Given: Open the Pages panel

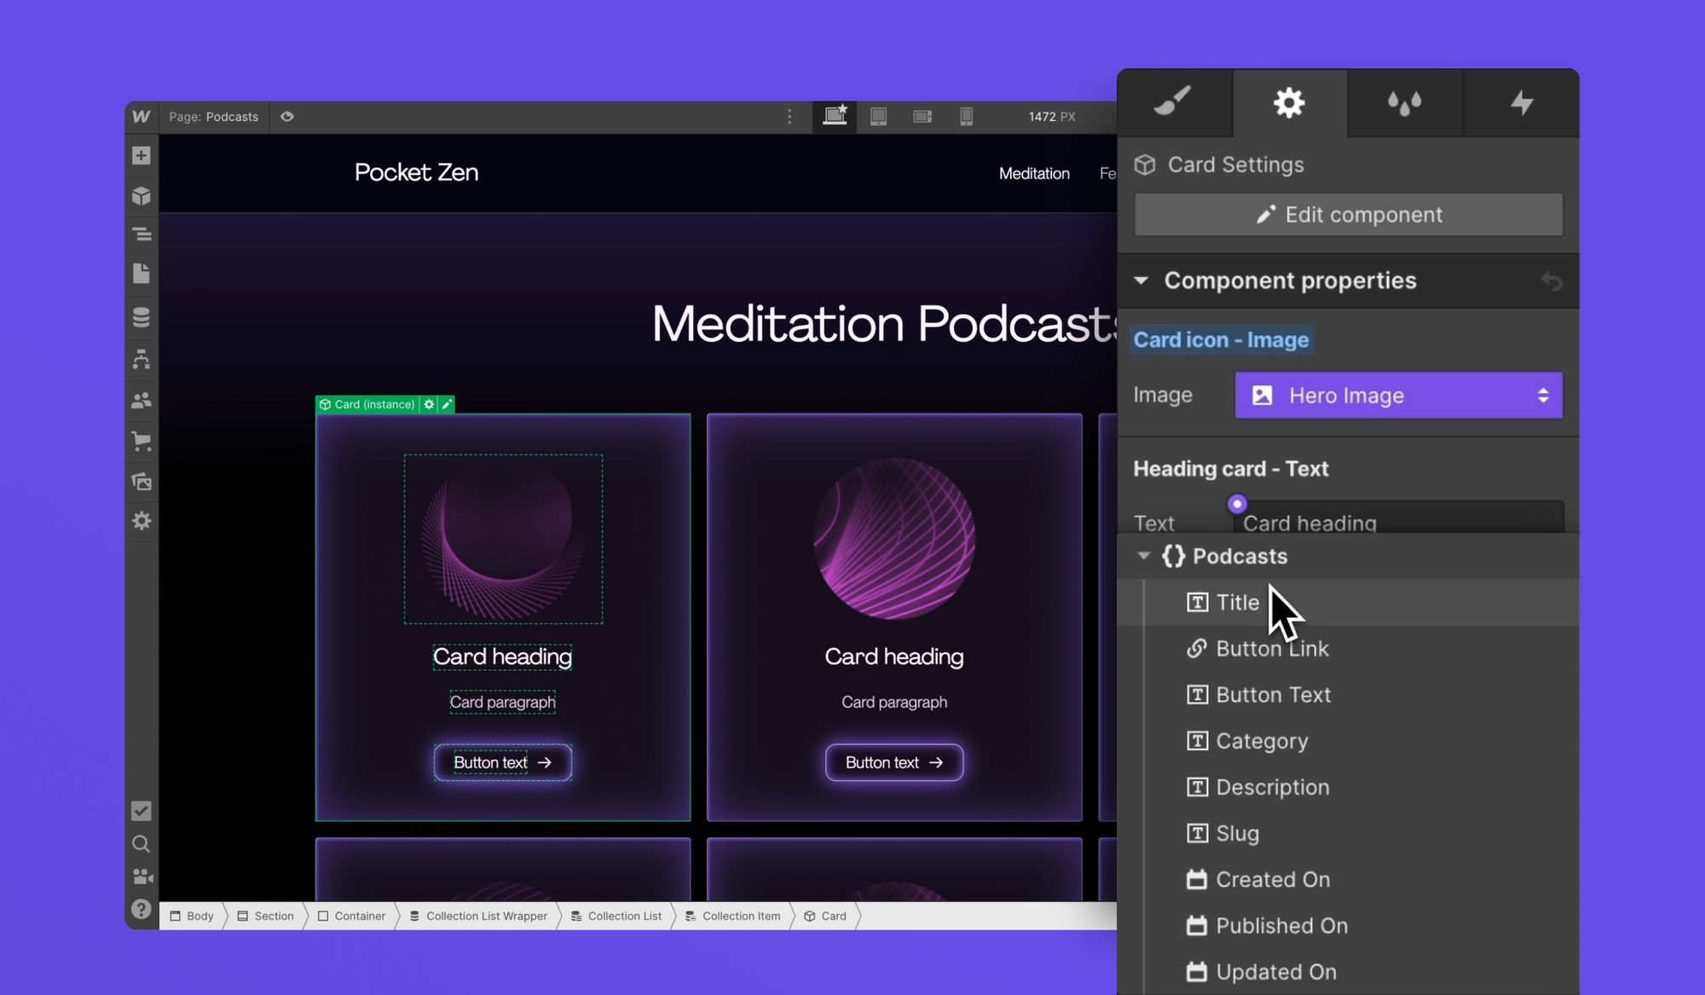Looking at the screenshot, I should pyautogui.click(x=141, y=274).
